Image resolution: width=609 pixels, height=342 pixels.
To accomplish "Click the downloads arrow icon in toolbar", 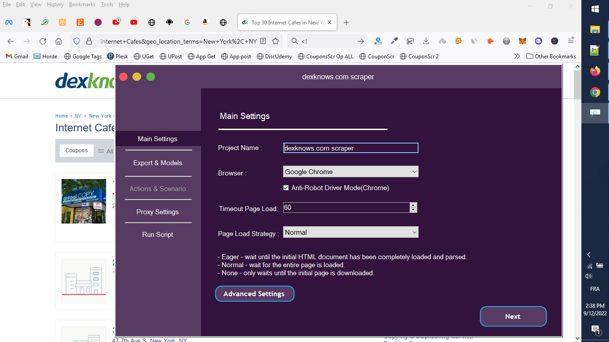I will [x=426, y=41].
